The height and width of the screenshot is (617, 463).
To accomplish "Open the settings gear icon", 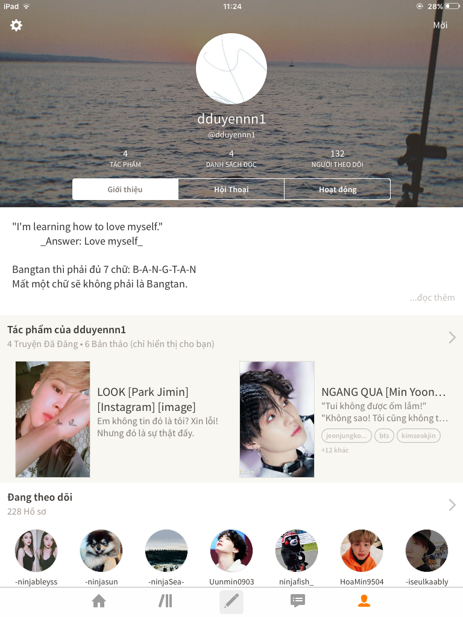I will click(16, 25).
